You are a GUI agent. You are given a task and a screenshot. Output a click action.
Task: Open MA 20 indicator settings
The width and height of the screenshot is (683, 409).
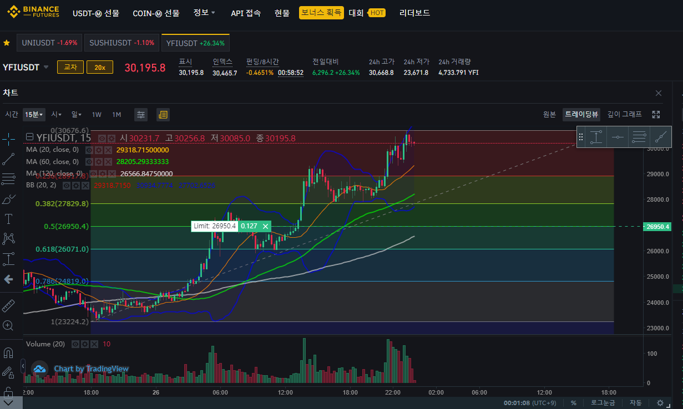coord(99,150)
